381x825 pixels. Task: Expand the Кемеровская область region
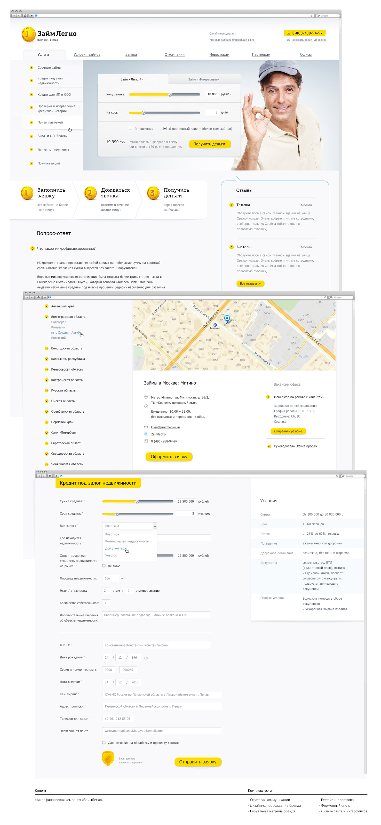46,369
